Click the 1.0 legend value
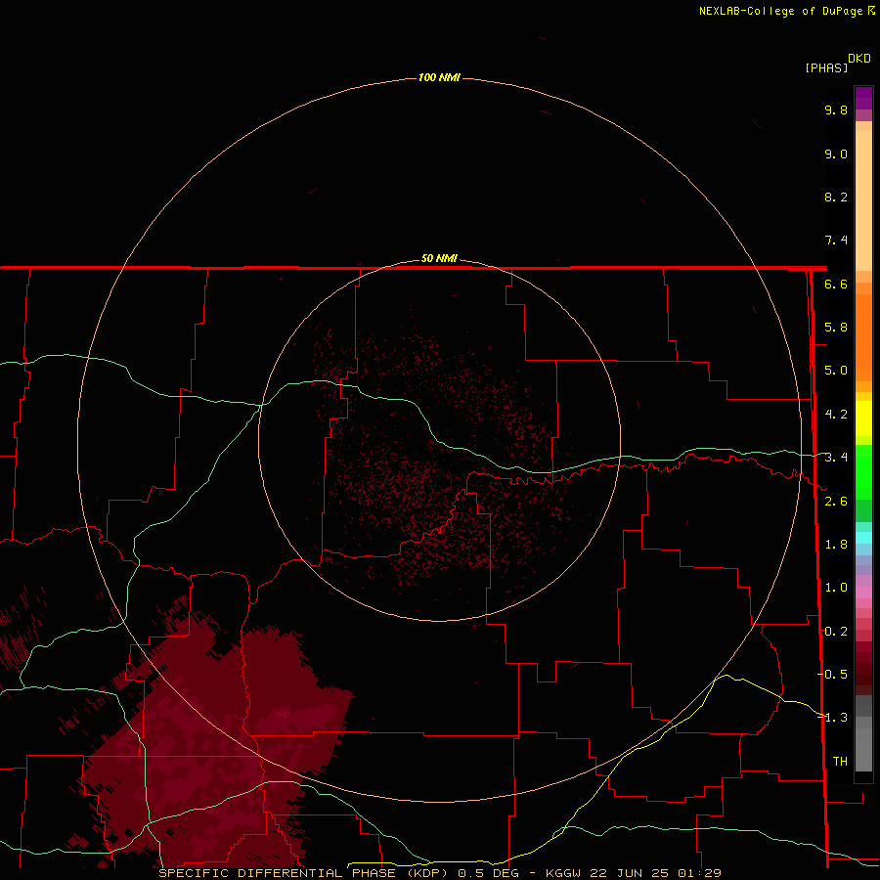This screenshot has width=880, height=880. pos(836,588)
